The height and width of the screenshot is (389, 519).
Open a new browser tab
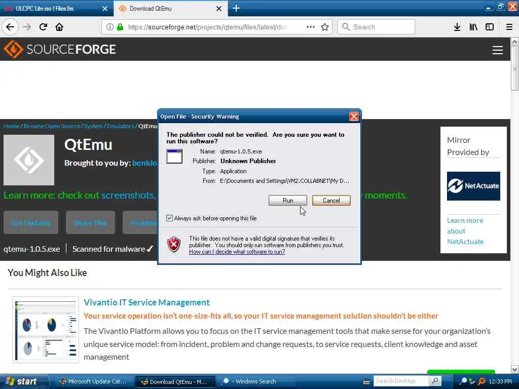(236, 8)
